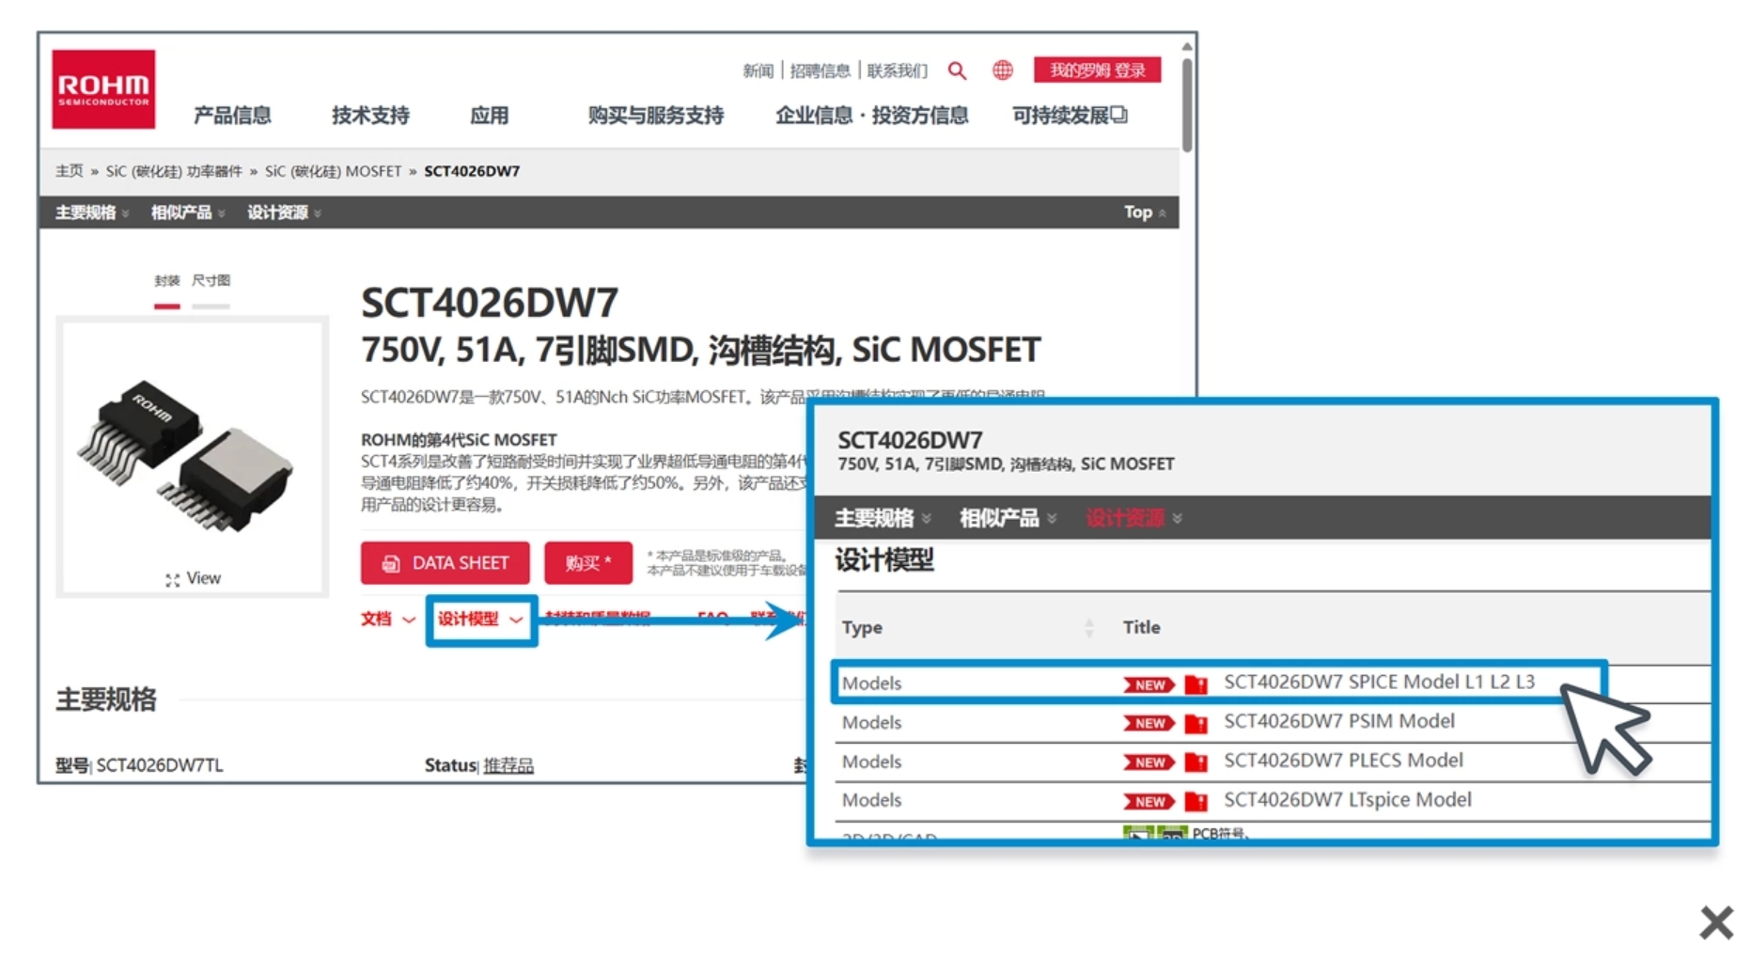Open the 产品信息 menu
The image size is (1751, 958).
[x=232, y=116]
